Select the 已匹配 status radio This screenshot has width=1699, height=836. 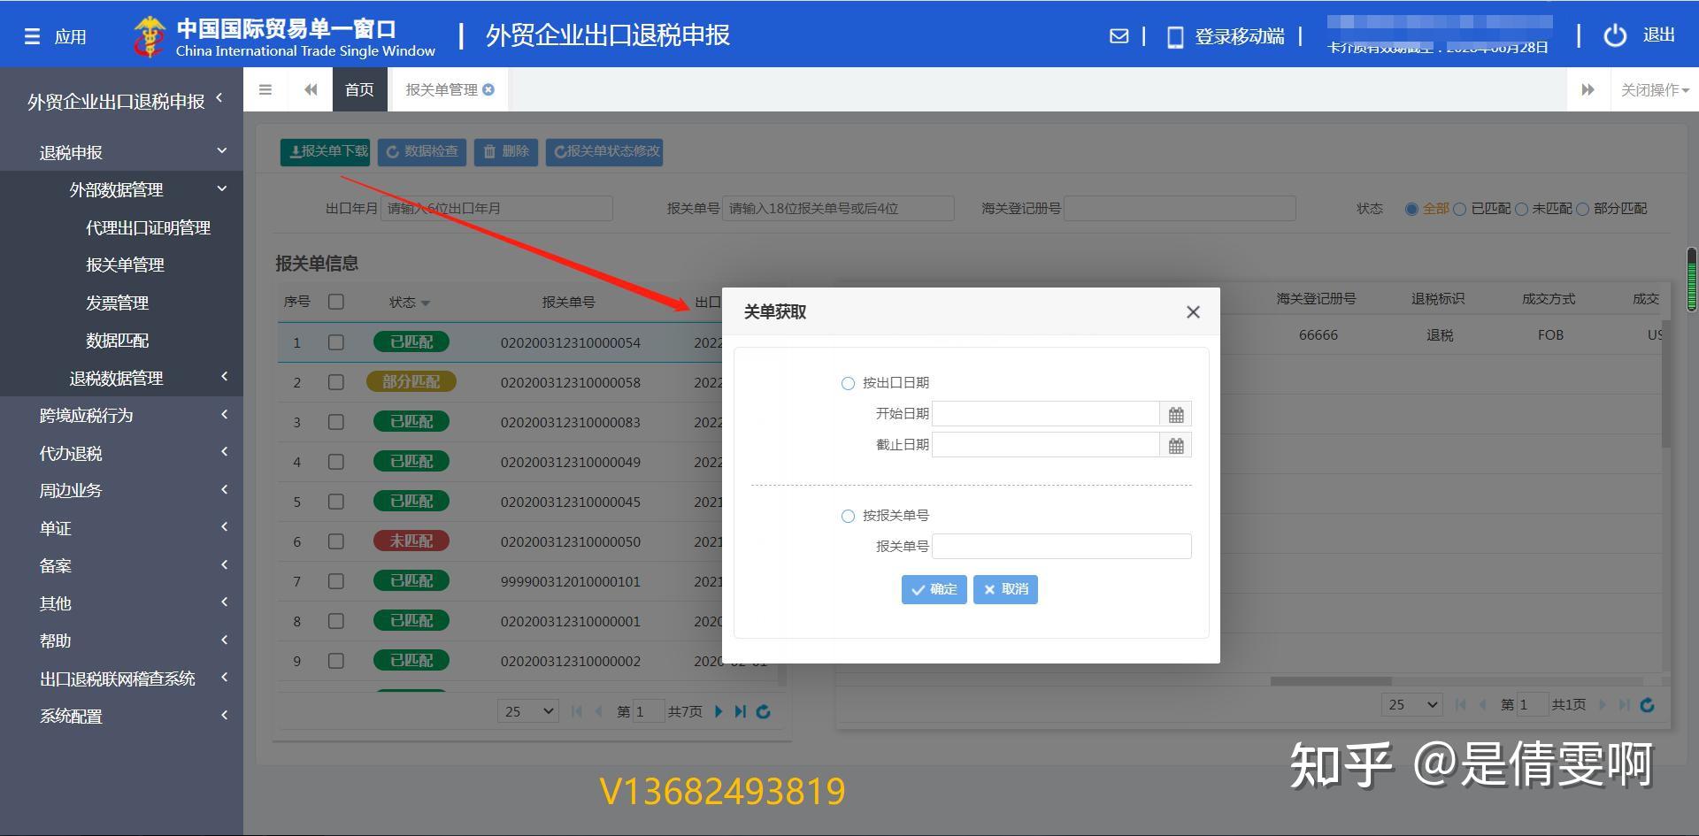[x=1460, y=209]
